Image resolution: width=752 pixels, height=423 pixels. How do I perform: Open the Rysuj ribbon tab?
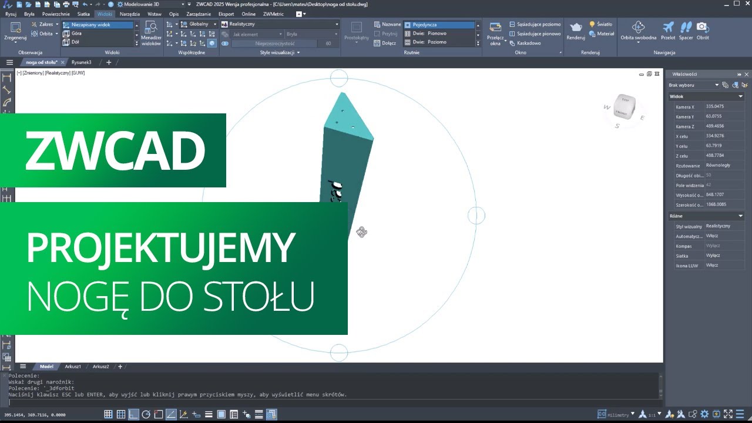pyautogui.click(x=11, y=14)
